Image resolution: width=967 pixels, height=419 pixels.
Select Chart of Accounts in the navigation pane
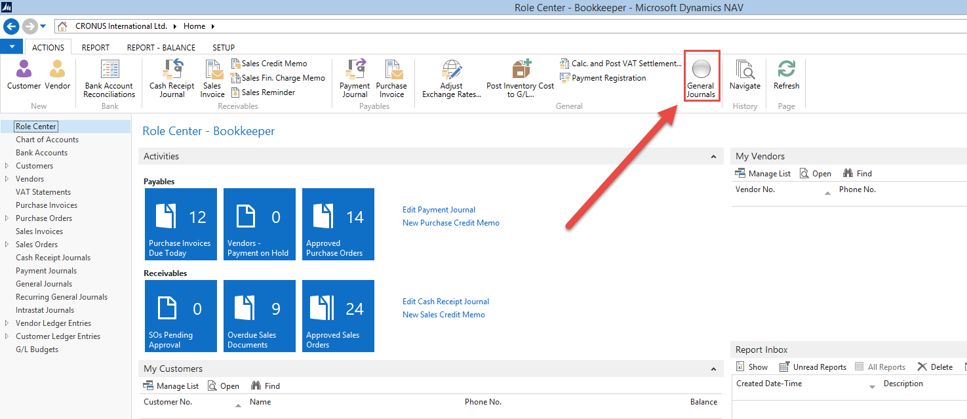tap(47, 140)
